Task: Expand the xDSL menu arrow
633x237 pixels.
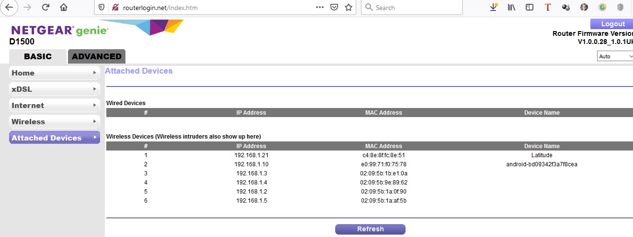Action: pyautogui.click(x=95, y=89)
